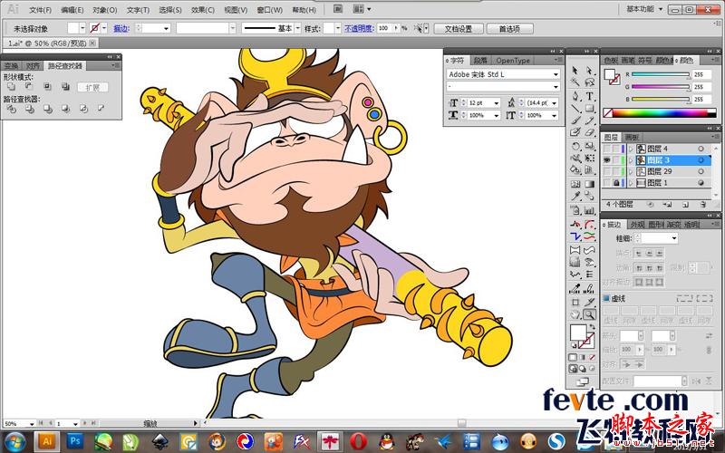Select the Gradient tool
The height and width of the screenshot is (453, 725).
click(590, 184)
